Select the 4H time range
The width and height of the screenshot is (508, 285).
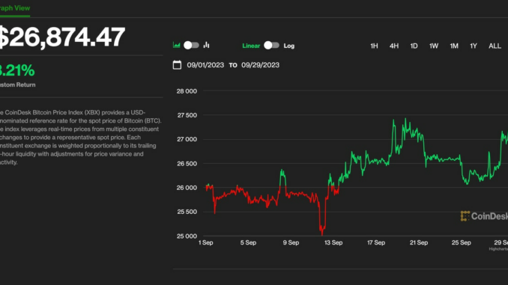point(394,46)
